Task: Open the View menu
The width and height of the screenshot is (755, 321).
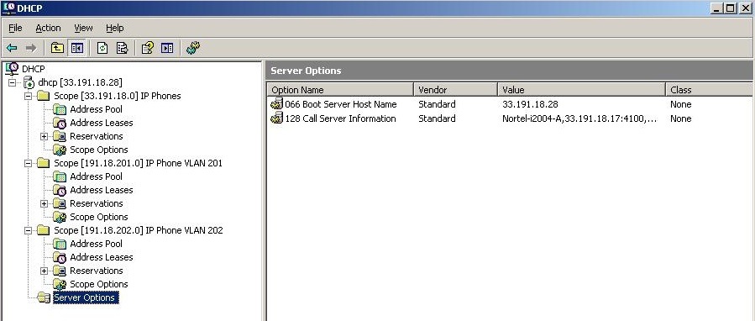Action: click(x=83, y=28)
